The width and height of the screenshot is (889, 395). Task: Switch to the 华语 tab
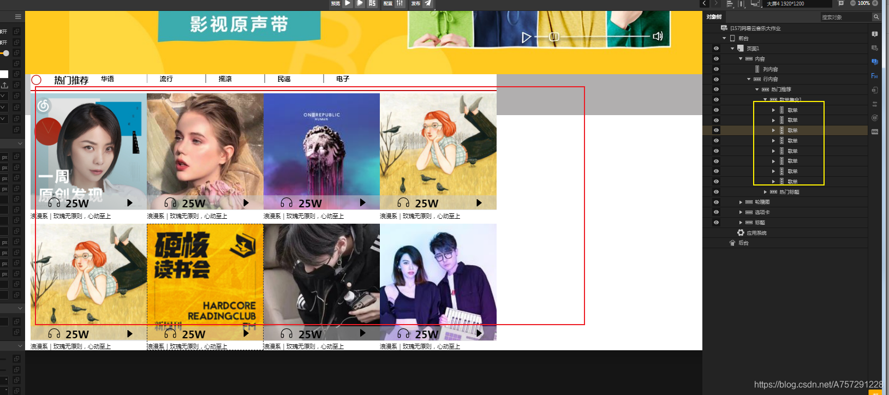click(x=108, y=79)
